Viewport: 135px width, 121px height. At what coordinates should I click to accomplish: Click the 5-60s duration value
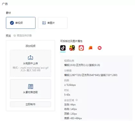(67, 95)
